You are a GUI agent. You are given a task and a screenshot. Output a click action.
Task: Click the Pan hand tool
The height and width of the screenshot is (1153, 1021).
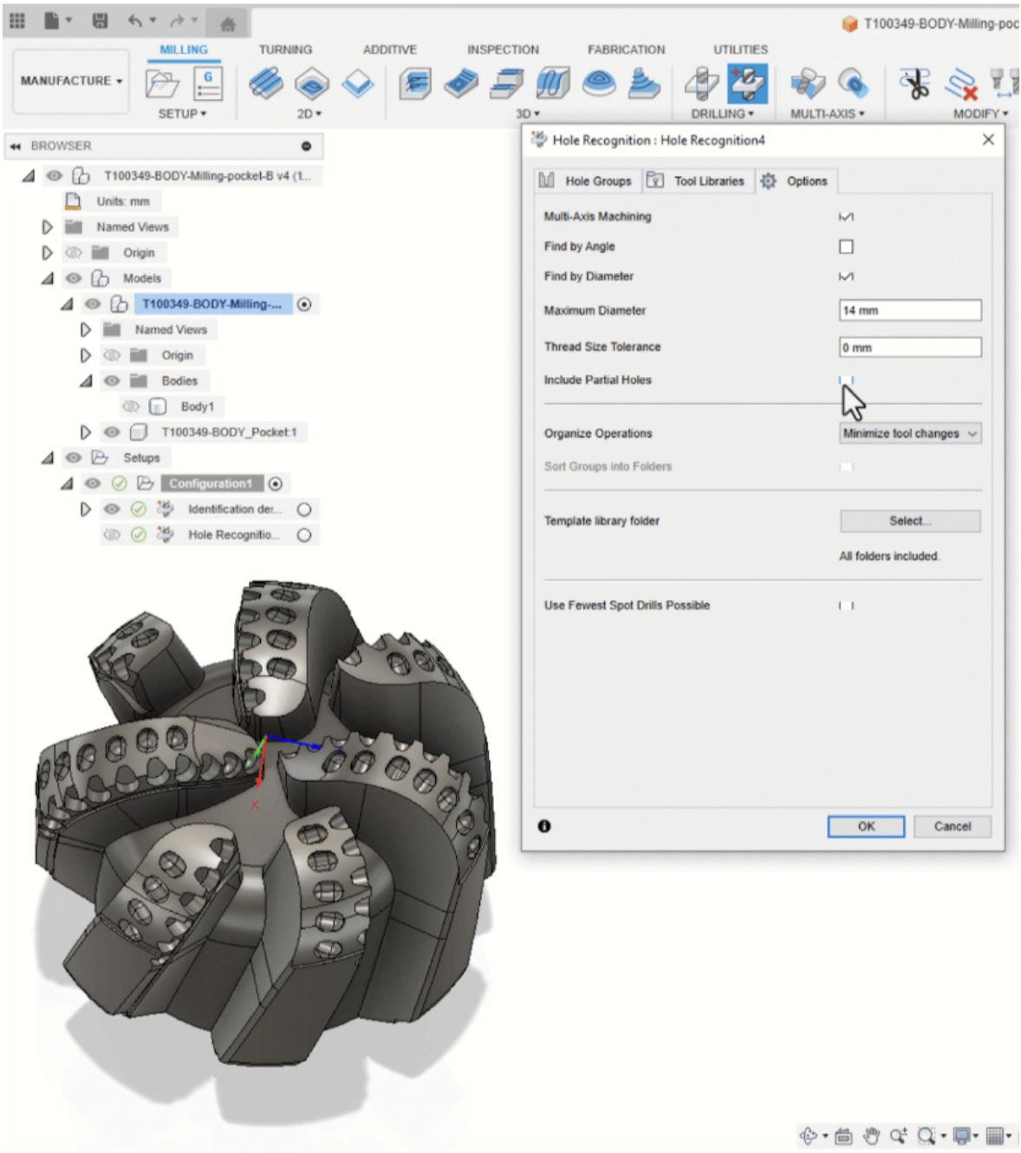(x=871, y=1136)
